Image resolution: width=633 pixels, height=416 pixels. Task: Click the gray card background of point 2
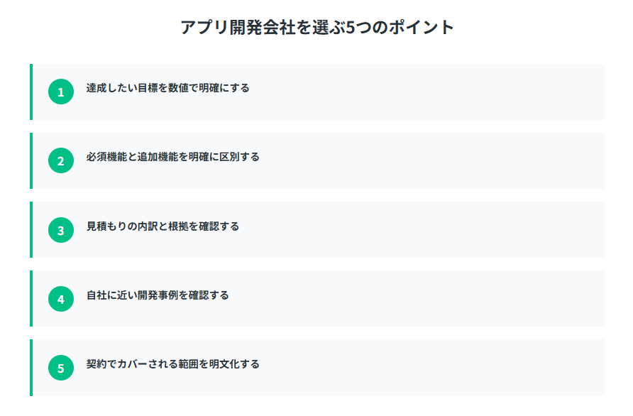426,161
